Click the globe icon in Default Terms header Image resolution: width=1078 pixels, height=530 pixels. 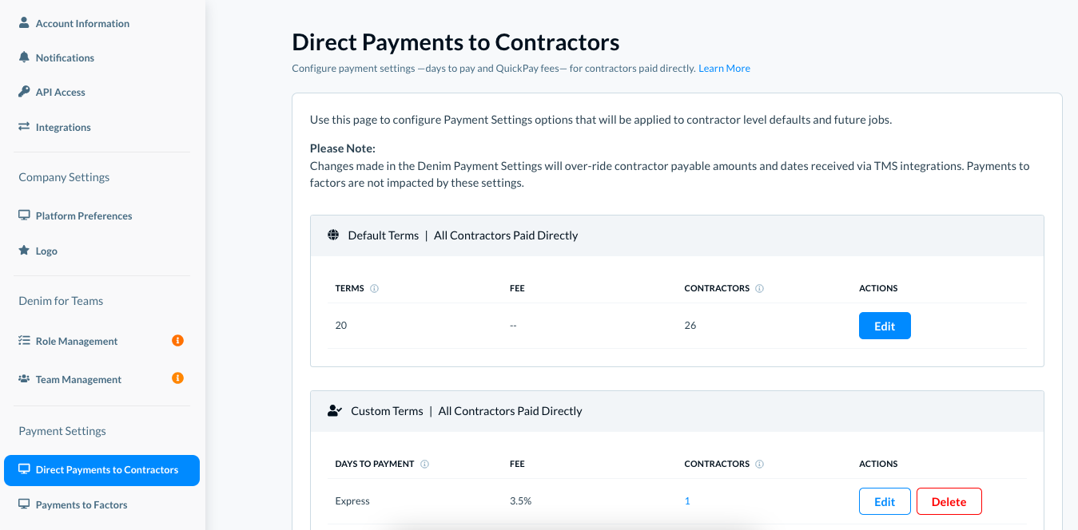pyautogui.click(x=333, y=235)
